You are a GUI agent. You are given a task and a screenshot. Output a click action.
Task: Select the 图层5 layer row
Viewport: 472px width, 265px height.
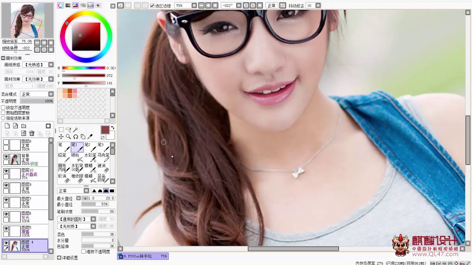[25, 231]
